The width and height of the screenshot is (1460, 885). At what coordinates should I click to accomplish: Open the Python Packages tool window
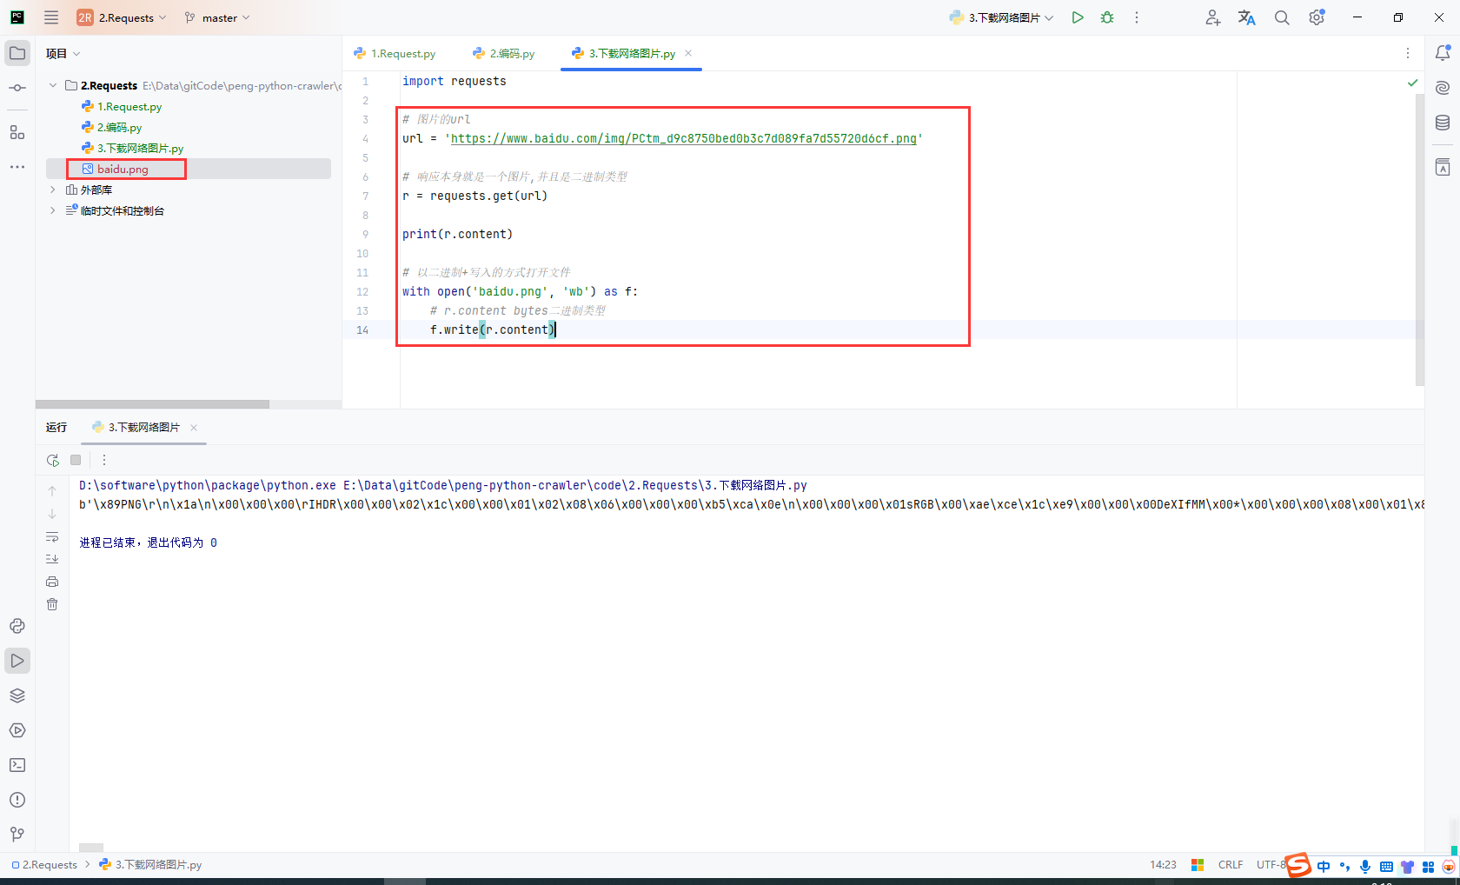[x=17, y=695]
